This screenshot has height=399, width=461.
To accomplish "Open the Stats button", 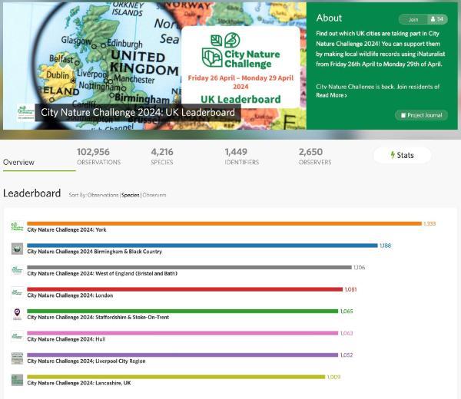I will coord(402,156).
